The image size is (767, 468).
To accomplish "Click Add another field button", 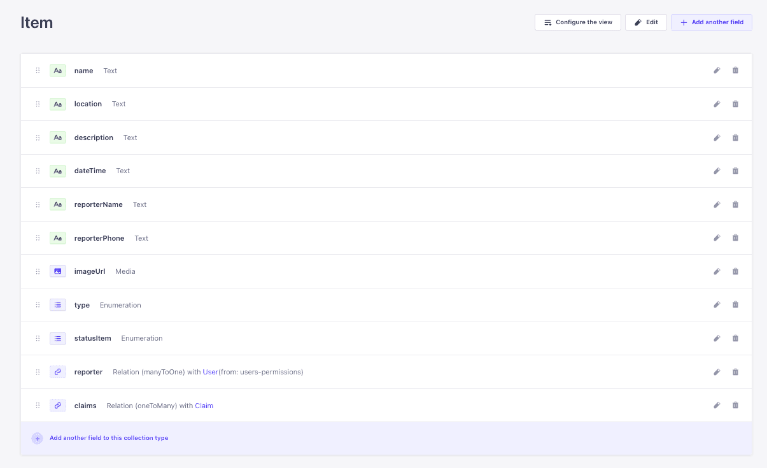I will tap(711, 22).
